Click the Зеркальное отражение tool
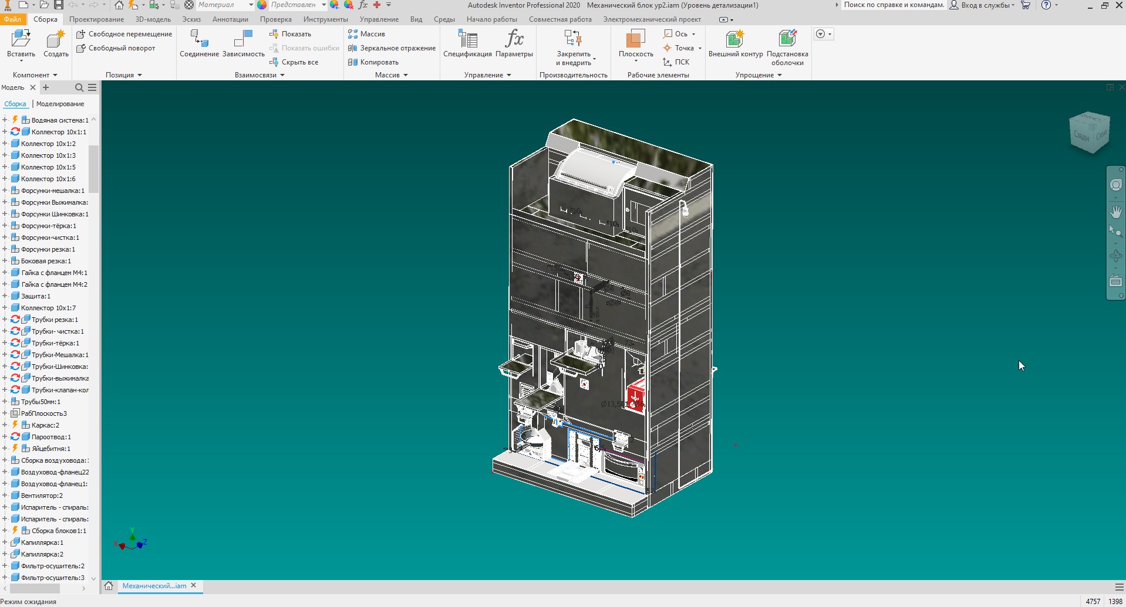The height and width of the screenshot is (607, 1126). click(x=392, y=48)
